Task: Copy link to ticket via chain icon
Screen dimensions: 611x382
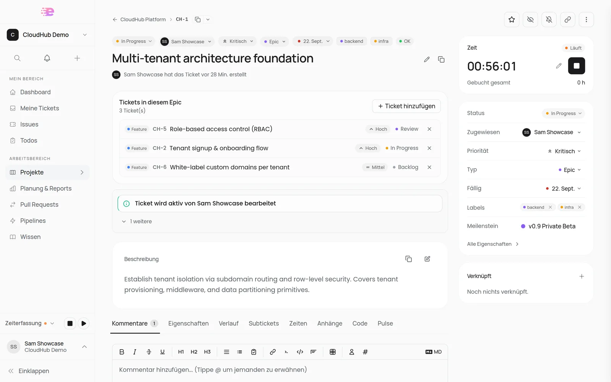Action: pyautogui.click(x=568, y=19)
